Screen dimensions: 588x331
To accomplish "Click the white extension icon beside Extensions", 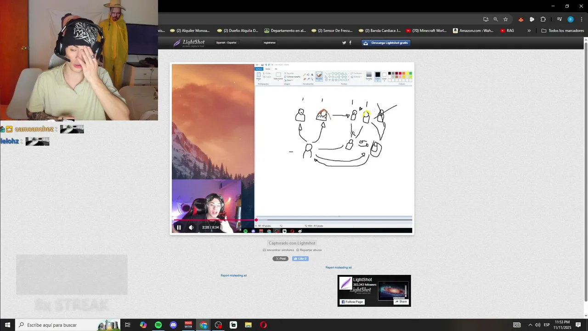I will pyautogui.click(x=532, y=19).
